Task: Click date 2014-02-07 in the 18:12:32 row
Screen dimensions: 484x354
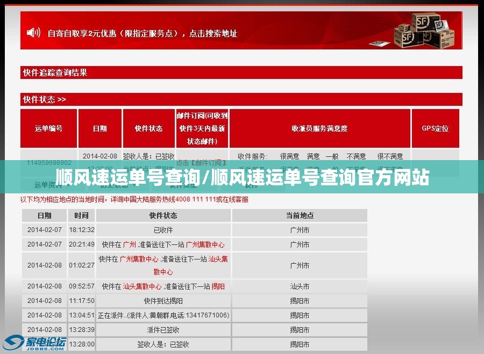Action: point(44,230)
